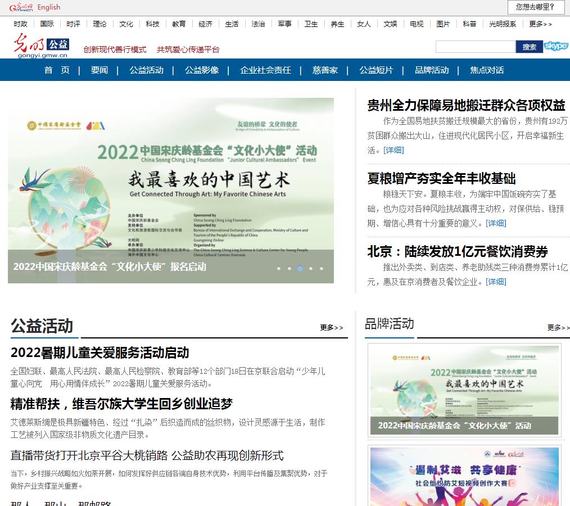Viewport: 570px width, 506px height.
Task: Open headline 贵州全力保障易地搬迁群众各项权益
Action: tap(467, 105)
